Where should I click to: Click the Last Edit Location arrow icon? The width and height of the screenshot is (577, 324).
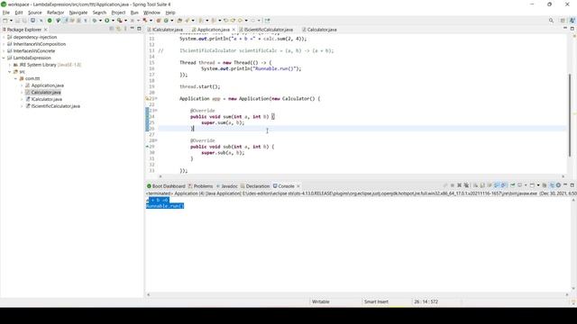coord(225,21)
